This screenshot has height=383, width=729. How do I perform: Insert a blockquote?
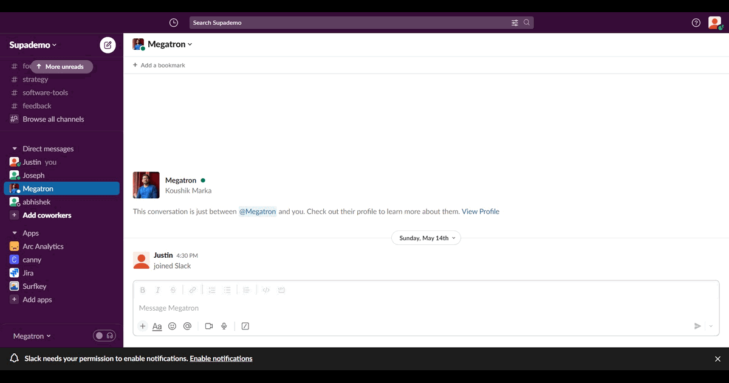pos(247,290)
